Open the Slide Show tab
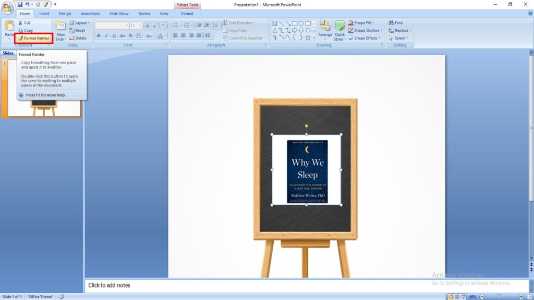Viewport: 534px width, 300px height. 119,14
